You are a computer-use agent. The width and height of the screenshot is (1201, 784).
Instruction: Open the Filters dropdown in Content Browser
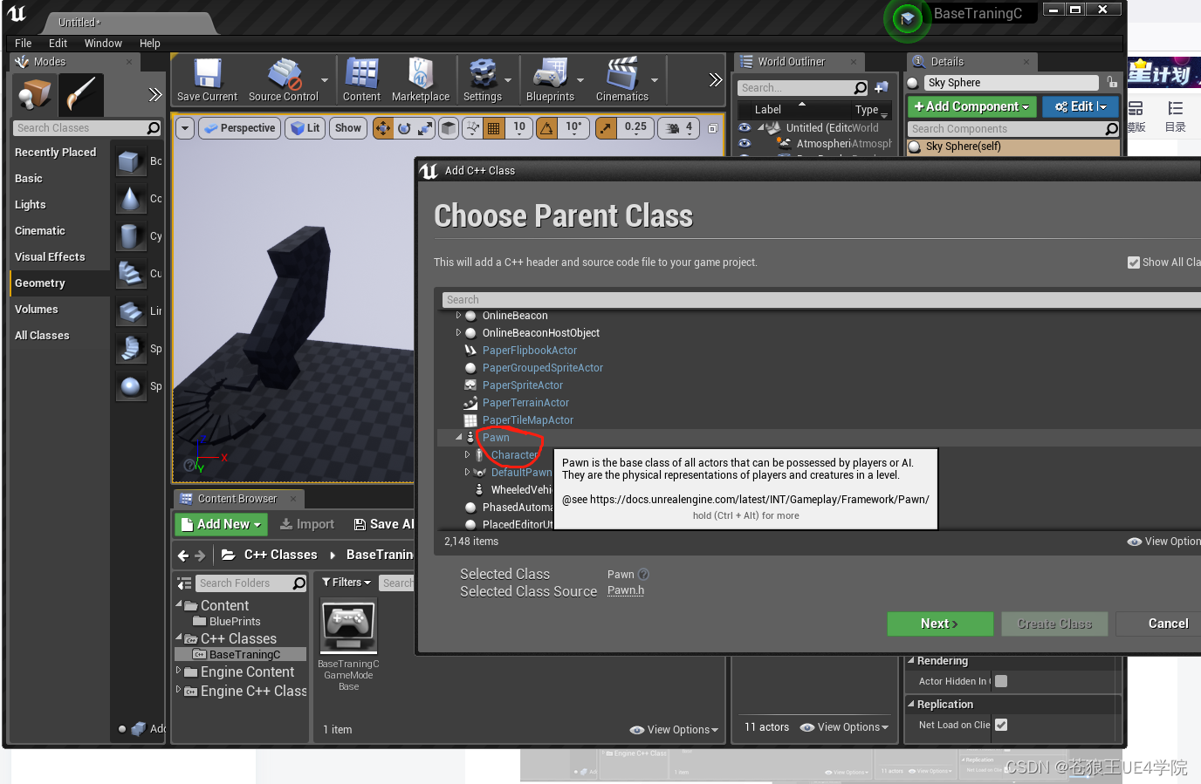tap(347, 583)
